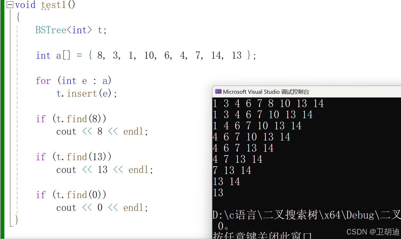Click console output line 1 4 6 7 10 13 14
401x239 pixels.
click(x=257, y=126)
